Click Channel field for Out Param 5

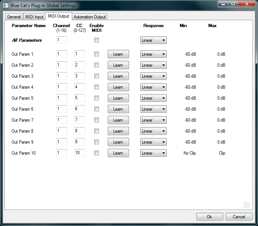pos(62,98)
